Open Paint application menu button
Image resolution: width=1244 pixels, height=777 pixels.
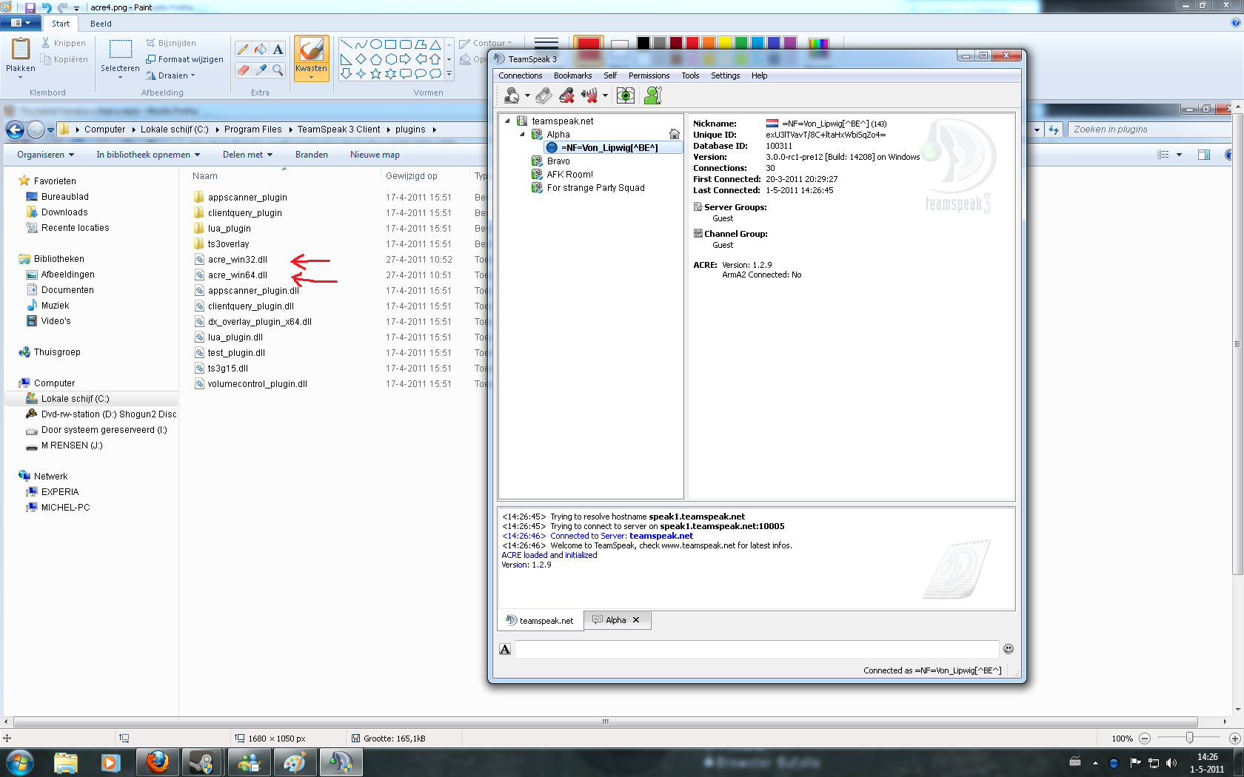click(x=20, y=23)
